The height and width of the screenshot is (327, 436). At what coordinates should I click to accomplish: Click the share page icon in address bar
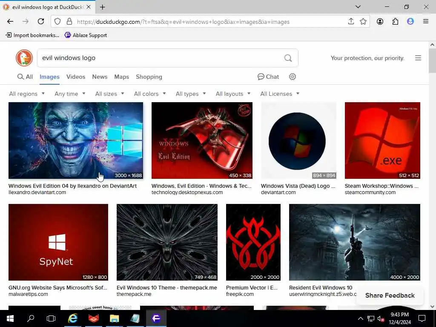click(x=351, y=21)
